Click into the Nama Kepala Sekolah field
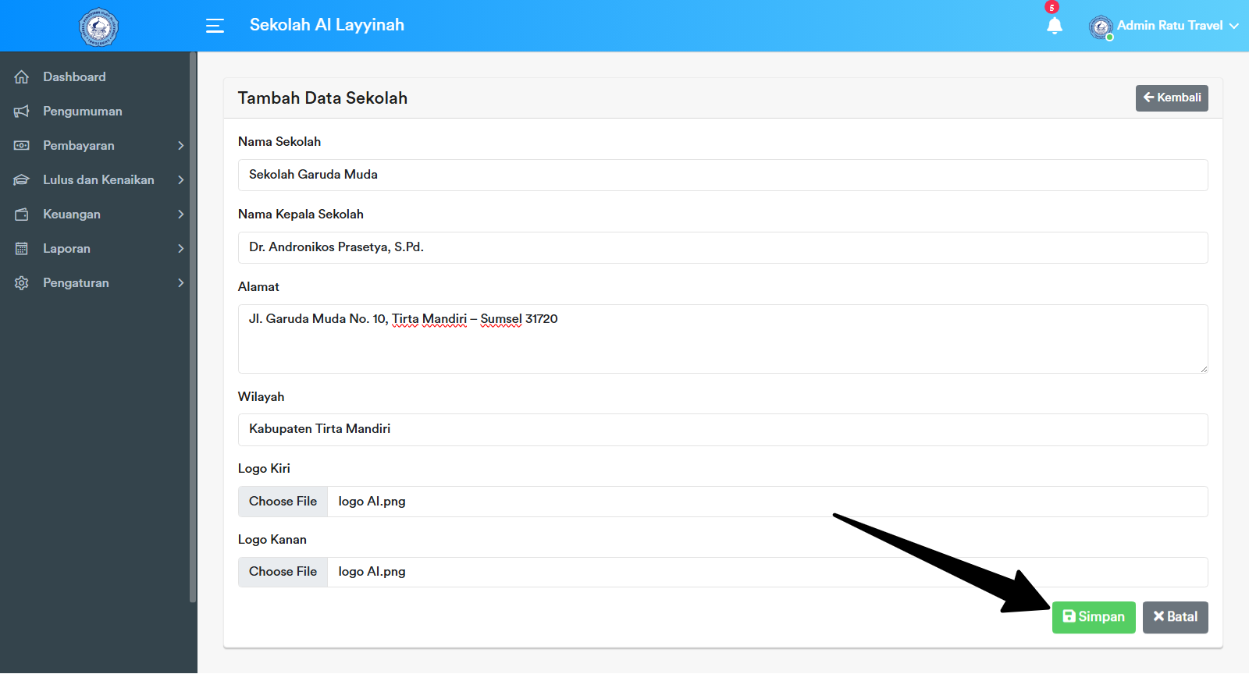 click(x=722, y=247)
